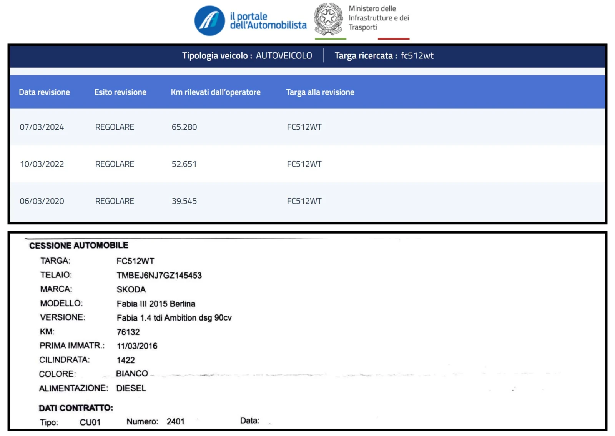The image size is (615, 436).
Task: Click the Esito revisione column header
Action: coord(120,92)
